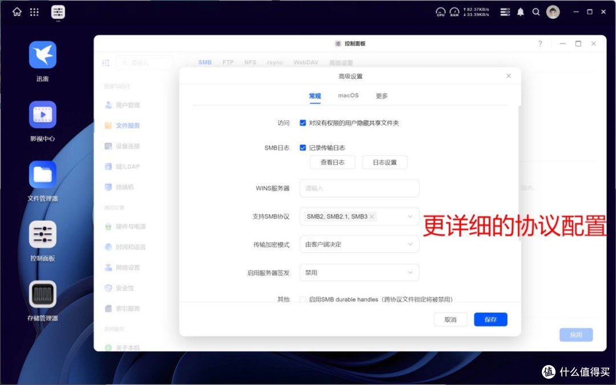Toggle 对没有权限的用户隐藏共享文件夹 checkbox

(302, 123)
